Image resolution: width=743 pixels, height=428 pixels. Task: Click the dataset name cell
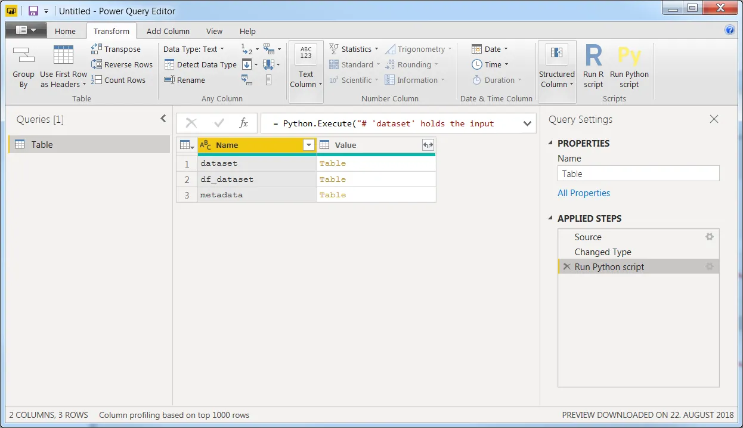tap(257, 163)
